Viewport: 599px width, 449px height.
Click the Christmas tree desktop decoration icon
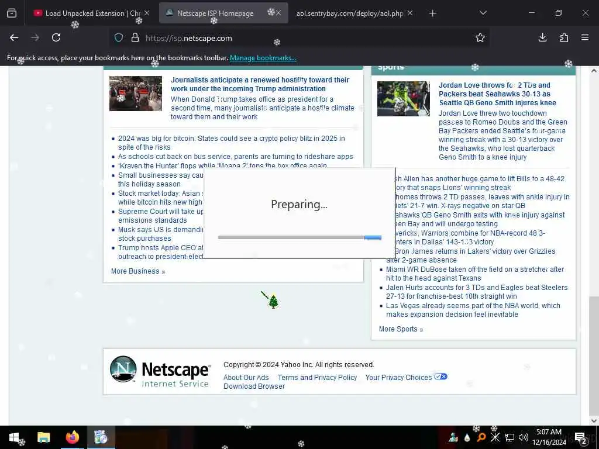(273, 301)
